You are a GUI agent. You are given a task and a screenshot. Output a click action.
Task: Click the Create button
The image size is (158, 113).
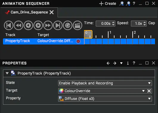(x=108, y=4)
